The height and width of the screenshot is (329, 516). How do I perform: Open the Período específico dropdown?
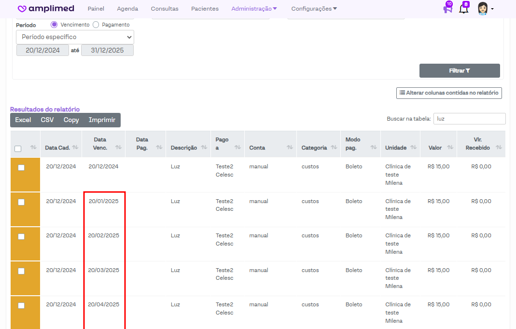(75, 37)
